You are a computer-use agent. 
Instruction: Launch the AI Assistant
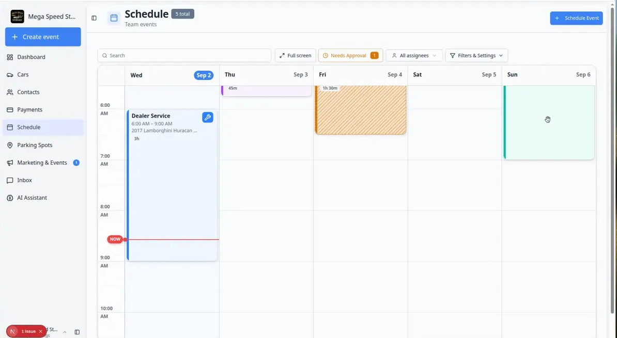[x=43, y=198]
